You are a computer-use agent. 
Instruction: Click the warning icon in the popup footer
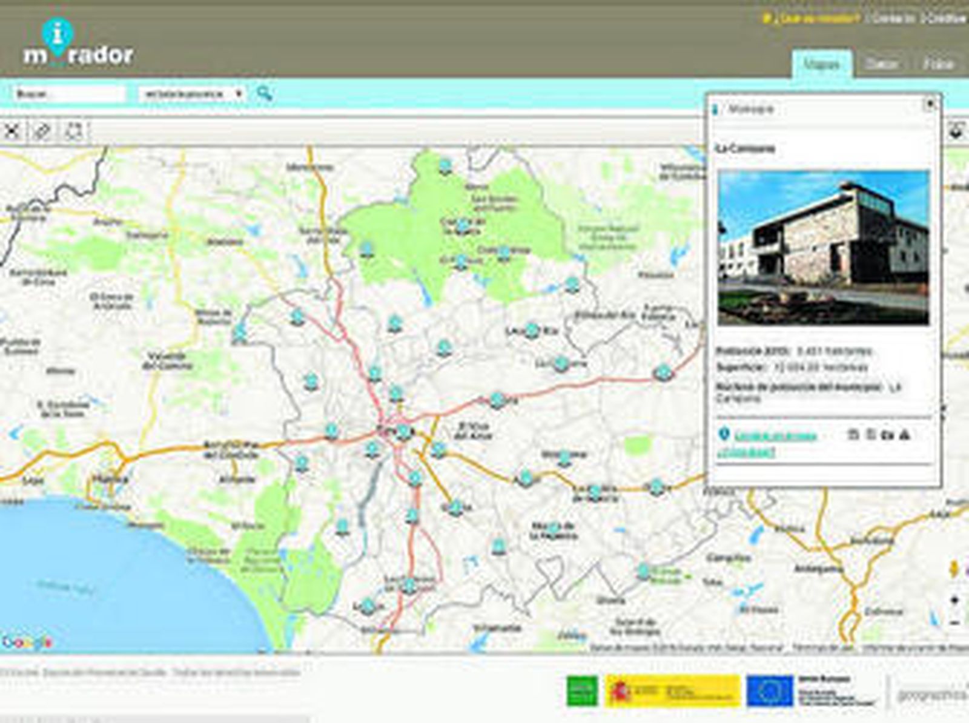pos(904,434)
